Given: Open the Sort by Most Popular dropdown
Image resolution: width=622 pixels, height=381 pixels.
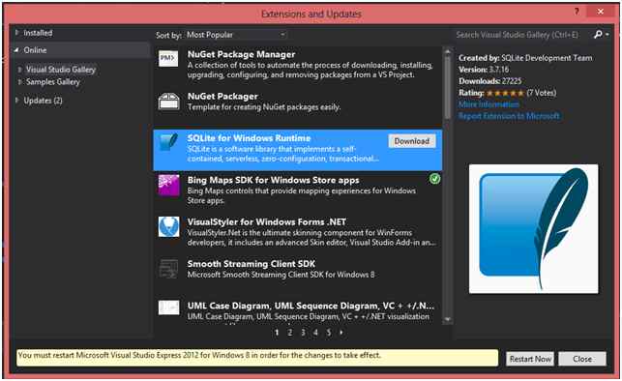Looking at the screenshot, I should [x=236, y=35].
